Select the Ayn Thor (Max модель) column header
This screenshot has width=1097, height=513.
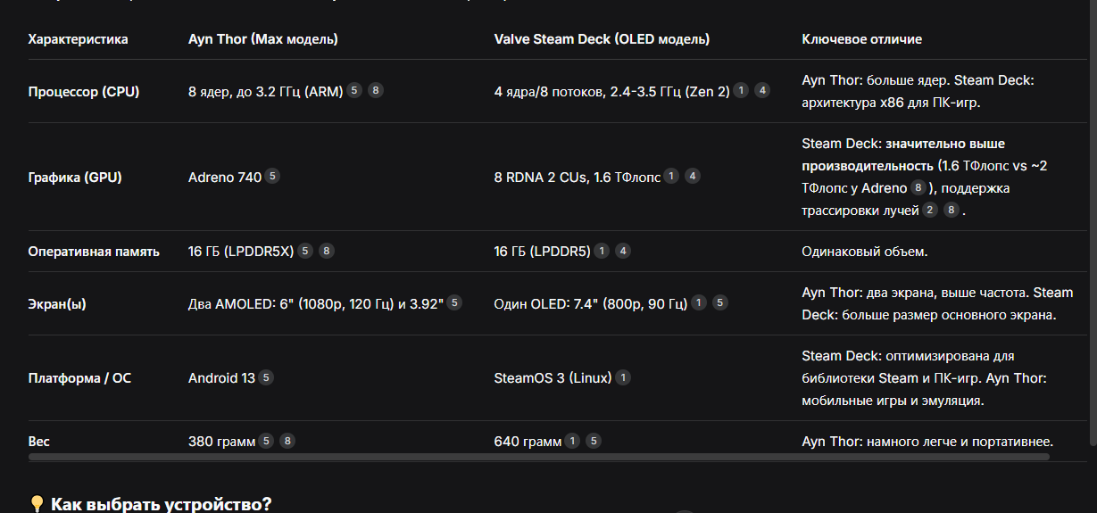(x=263, y=39)
